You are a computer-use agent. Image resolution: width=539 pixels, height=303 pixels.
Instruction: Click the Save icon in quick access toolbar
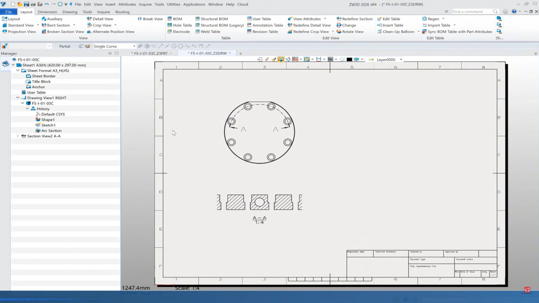click(26, 4)
